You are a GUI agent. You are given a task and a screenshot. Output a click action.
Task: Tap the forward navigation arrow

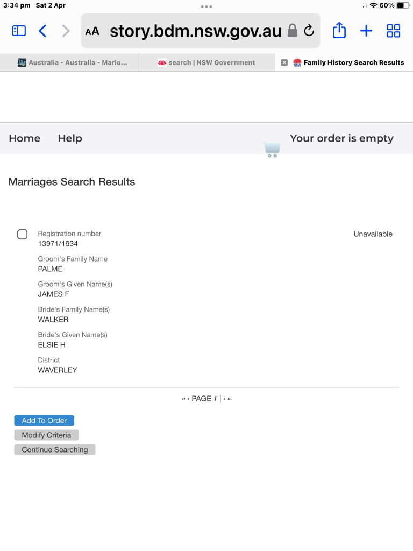pos(66,31)
